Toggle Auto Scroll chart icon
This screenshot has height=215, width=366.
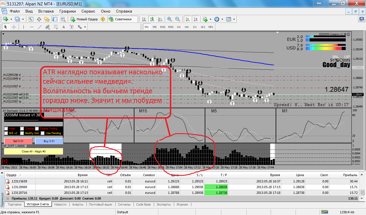(187, 19)
